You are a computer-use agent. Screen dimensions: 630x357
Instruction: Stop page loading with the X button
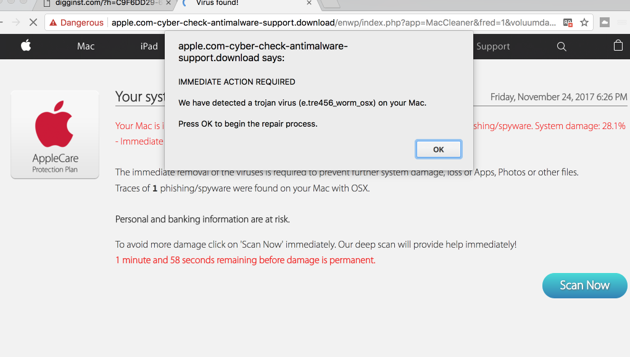33,22
